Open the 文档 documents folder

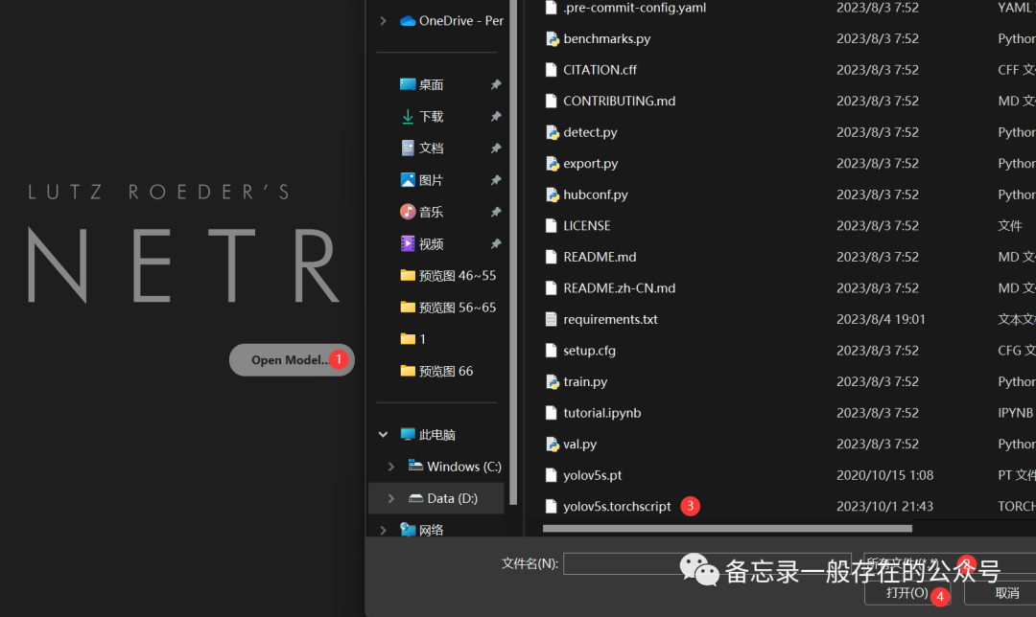[431, 148]
